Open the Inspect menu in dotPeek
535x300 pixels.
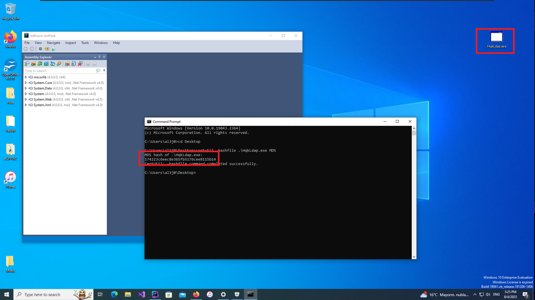tap(71, 43)
